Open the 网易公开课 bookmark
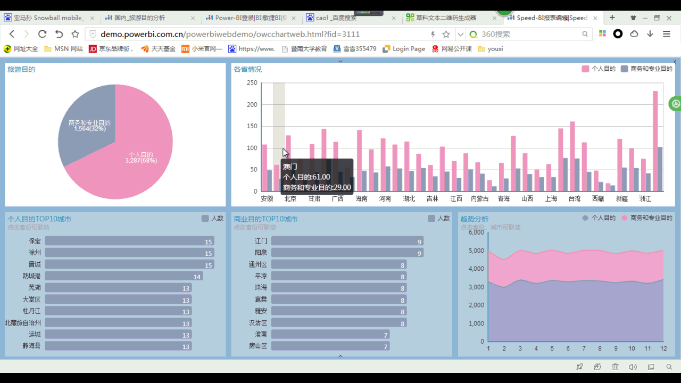This screenshot has height=383, width=681. (x=452, y=49)
